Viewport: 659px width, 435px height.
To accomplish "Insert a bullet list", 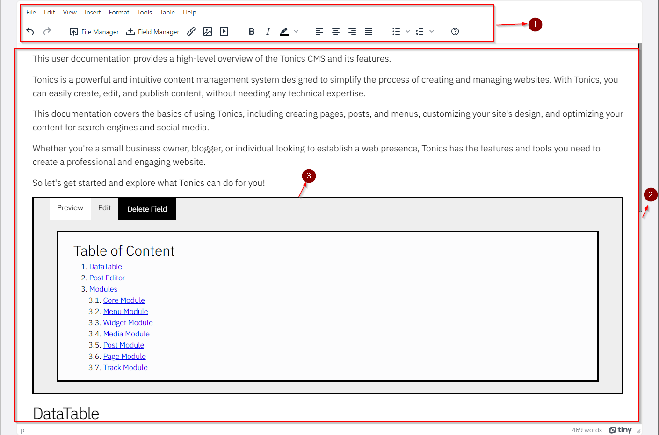I will tap(396, 31).
